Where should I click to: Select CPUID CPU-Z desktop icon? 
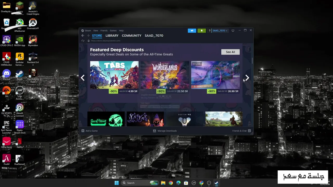point(7,41)
